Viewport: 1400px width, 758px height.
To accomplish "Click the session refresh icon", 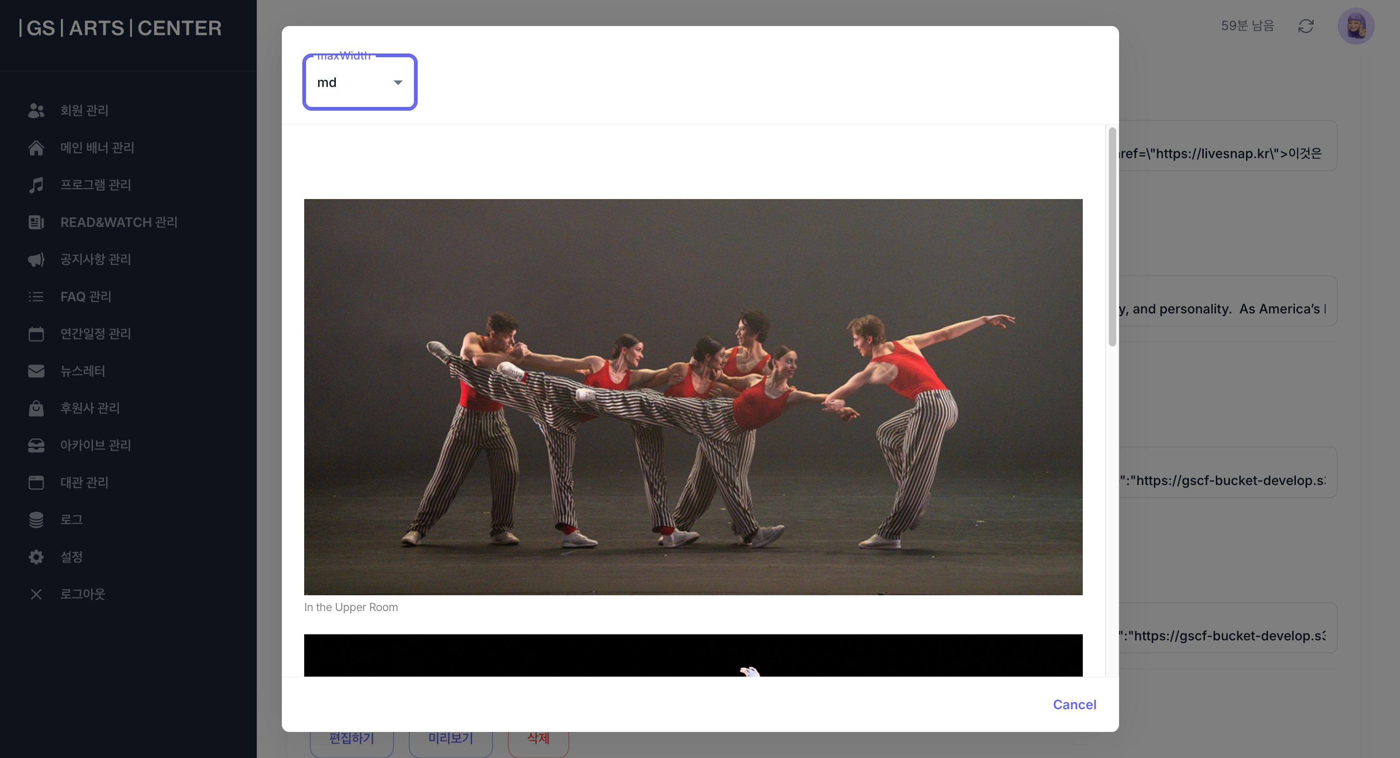I will point(1306,26).
